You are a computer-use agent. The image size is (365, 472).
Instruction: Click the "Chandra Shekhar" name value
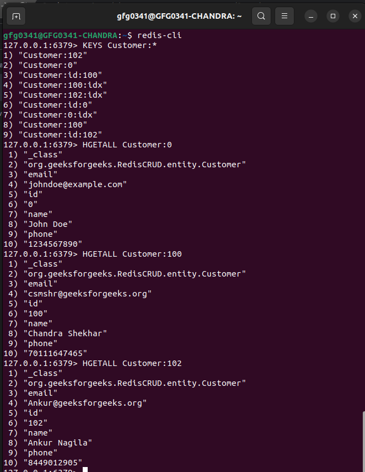pyautogui.click(x=65, y=333)
